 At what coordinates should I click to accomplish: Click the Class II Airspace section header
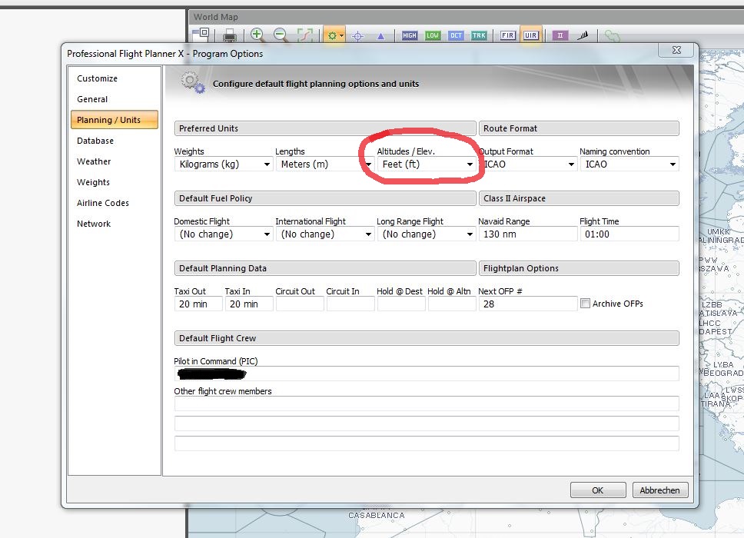579,198
